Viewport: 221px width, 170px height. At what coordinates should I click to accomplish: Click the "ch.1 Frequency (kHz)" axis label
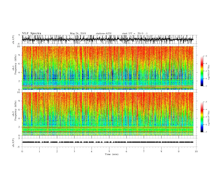point(15,64)
